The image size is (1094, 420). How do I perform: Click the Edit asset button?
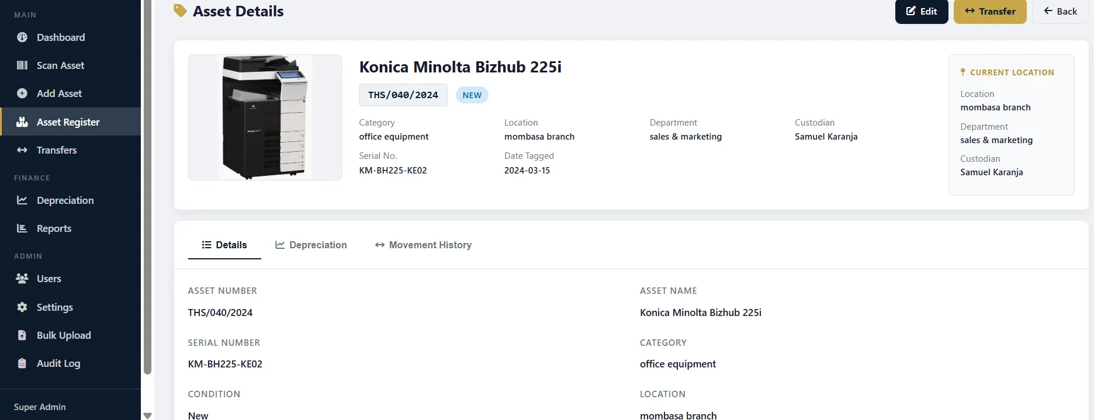[922, 11]
